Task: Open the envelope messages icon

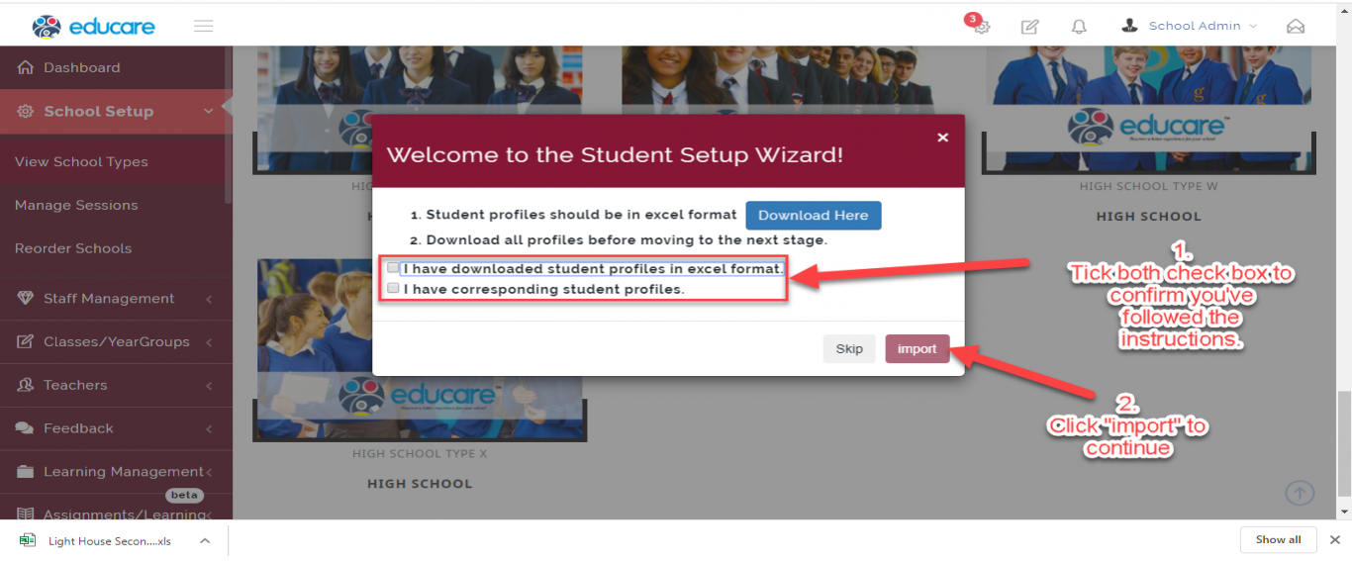Action: [1296, 27]
